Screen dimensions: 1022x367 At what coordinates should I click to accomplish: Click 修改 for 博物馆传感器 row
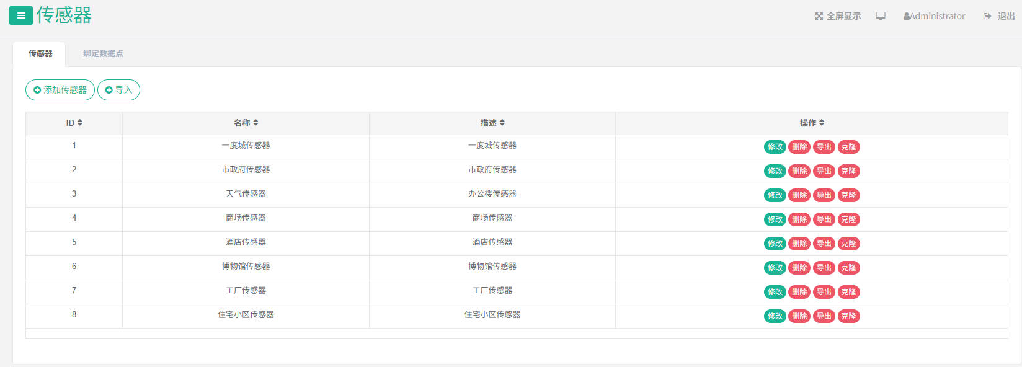point(775,268)
